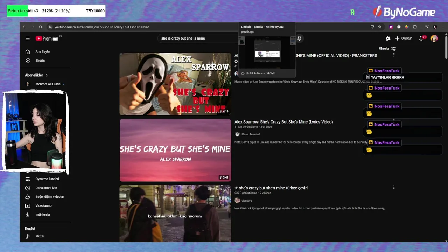The image size is (448, 252).
Task: Open YouTube notifications bell
Action: (422, 38)
